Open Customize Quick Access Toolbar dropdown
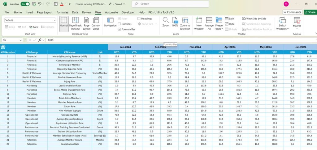The image size is (317, 150). pos(70,4)
